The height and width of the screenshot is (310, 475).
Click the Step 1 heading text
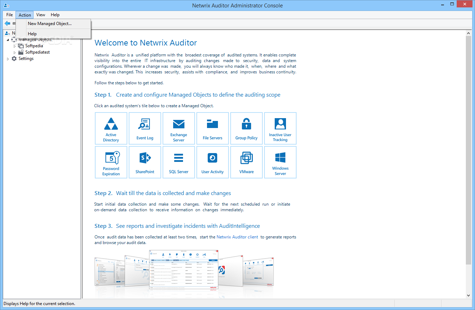(x=187, y=95)
